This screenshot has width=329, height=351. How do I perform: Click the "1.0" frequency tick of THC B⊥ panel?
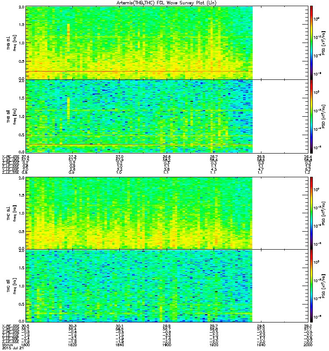coord(21,213)
